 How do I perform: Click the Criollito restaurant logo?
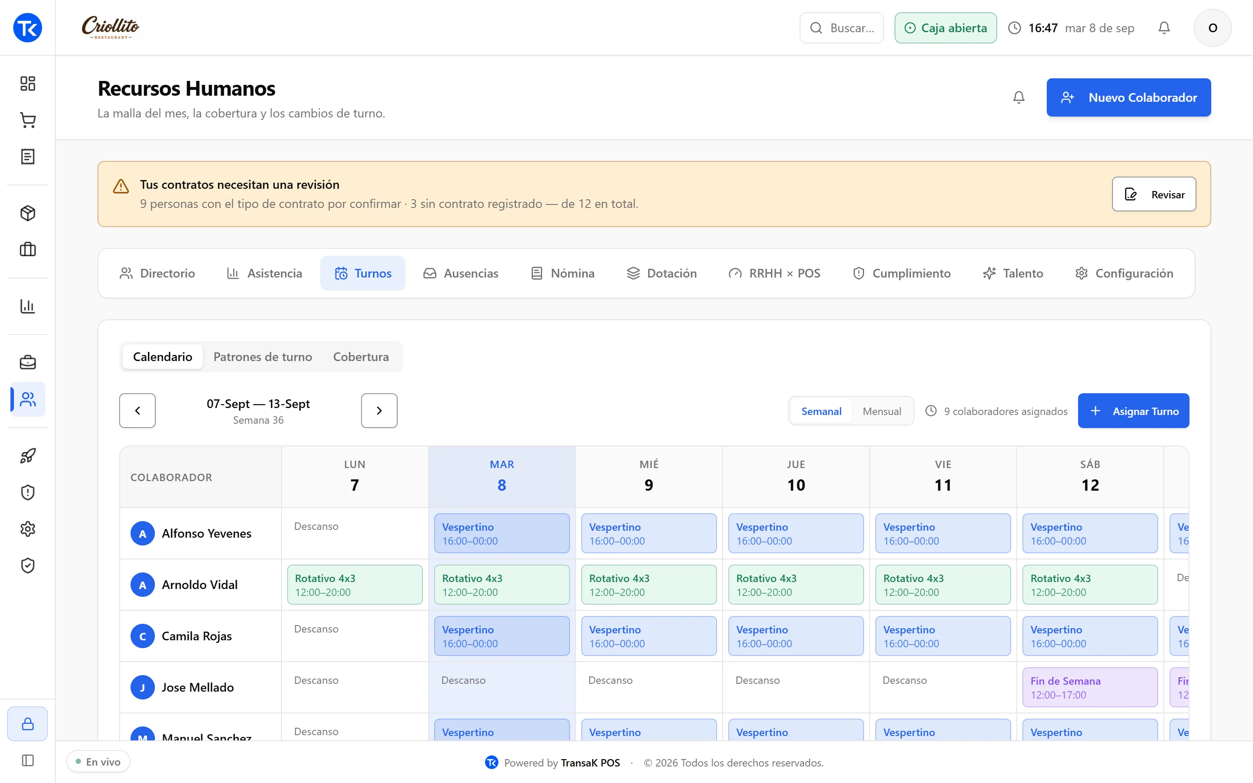(110, 28)
